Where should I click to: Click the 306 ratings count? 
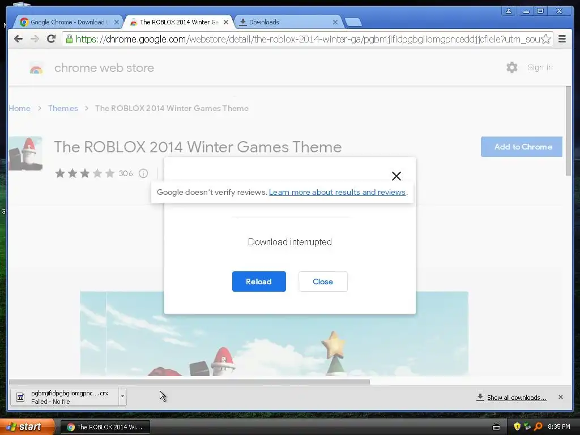click(126, 173)
